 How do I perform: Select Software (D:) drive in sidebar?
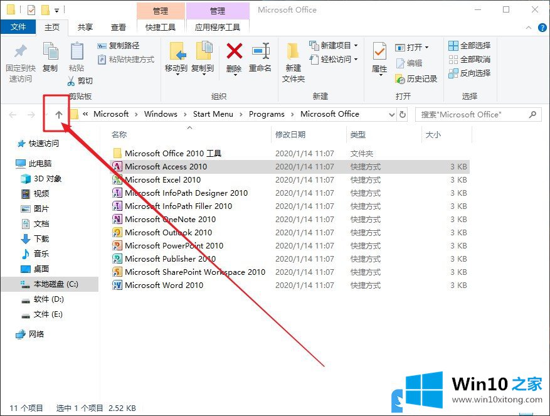[43, 299]
